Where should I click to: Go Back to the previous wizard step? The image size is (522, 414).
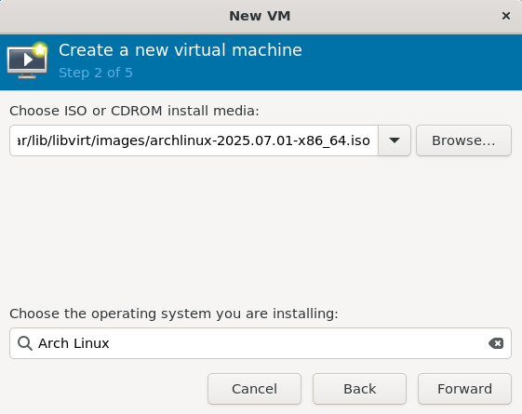[359, 389]
